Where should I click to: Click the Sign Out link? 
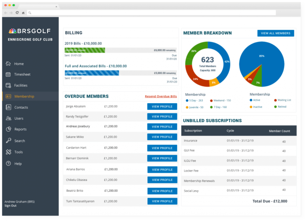click(x=10, y=206)
